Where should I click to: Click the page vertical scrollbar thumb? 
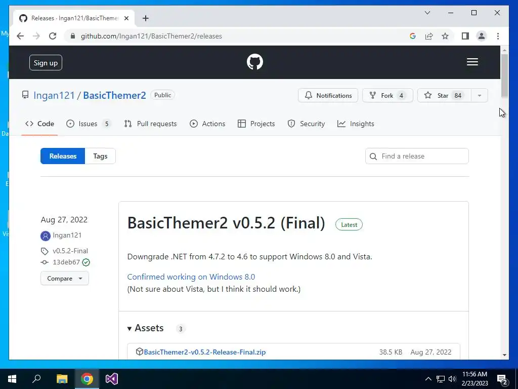504,75
